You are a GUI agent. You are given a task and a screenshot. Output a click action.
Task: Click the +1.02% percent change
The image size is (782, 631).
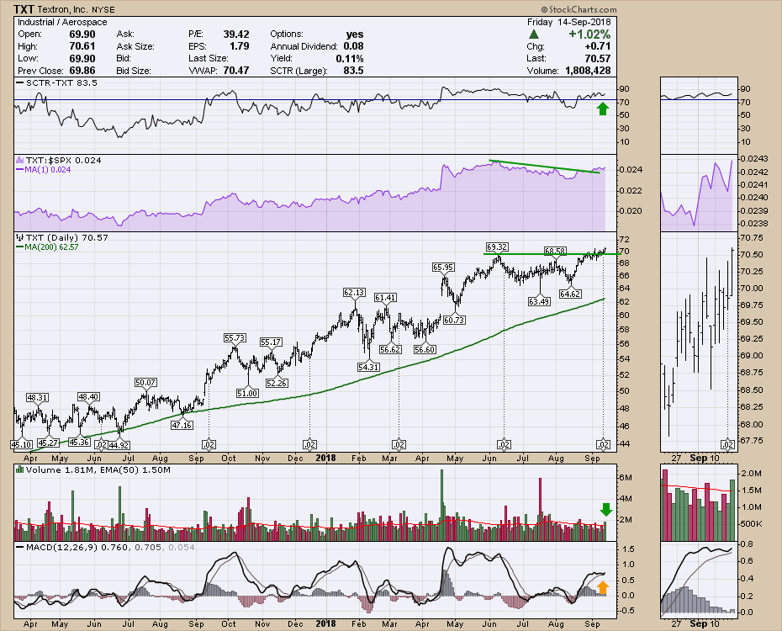point(589,34)
